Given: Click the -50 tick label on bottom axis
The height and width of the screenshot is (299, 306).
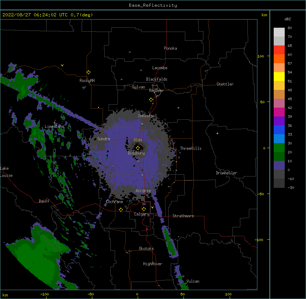Looking at the screenshot, I should pos(91,294).
